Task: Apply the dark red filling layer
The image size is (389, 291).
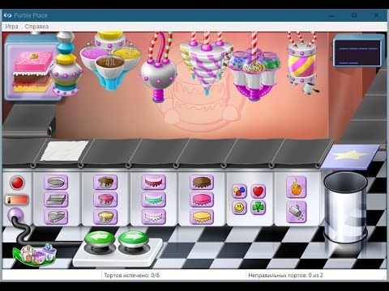Action: [153, 182]
